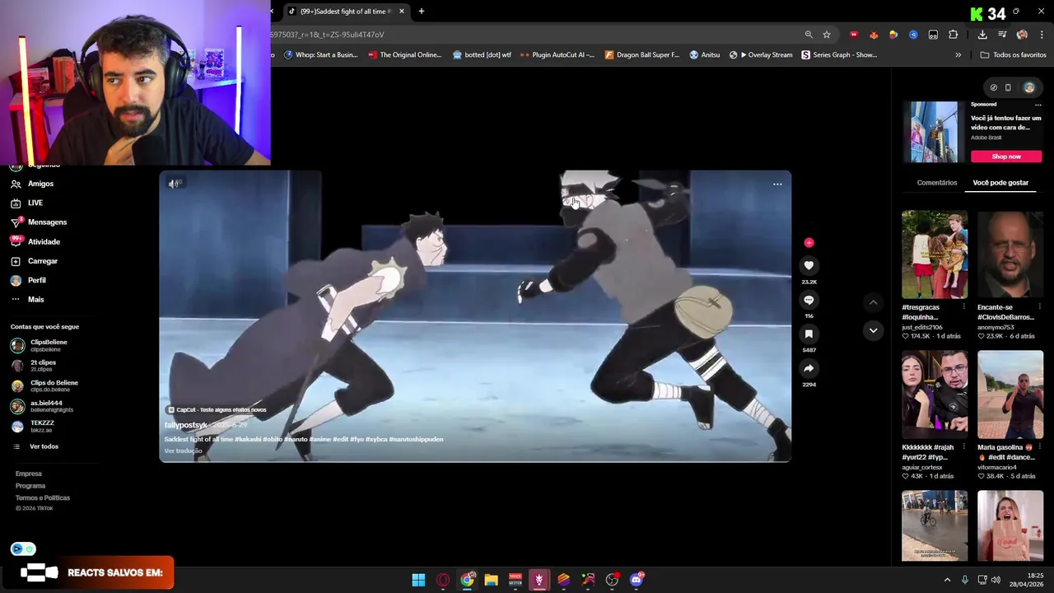The image size is (1054, 593).
Task: Switch to the Comentários tab
Action: [937, 183]
